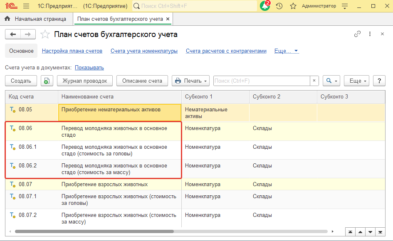The image size is (393, 241).
Task: Expand the search magnifier dropdown
Action: [x=331, y=81]
